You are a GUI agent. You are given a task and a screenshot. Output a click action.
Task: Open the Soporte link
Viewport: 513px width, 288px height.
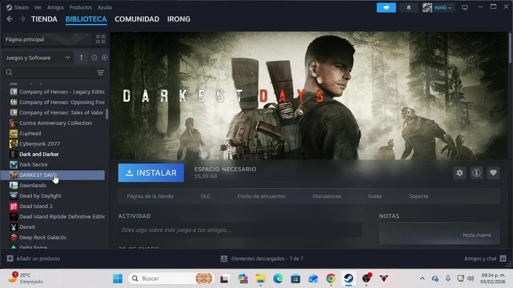coord(418,196)
